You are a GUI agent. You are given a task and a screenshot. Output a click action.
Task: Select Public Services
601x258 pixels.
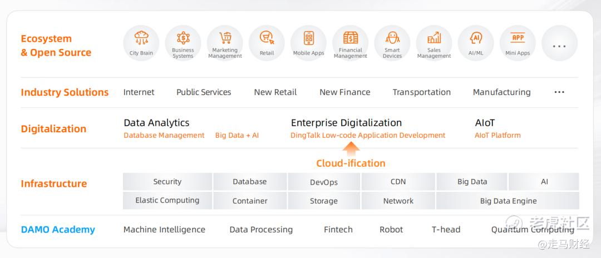pyautogui.click(x=204, y=92)
